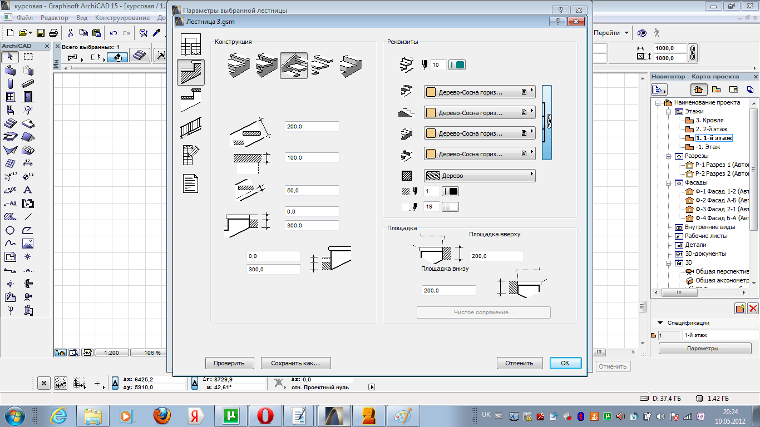Open Opera browser from the taskbar
The width and height of the screenshot is (760, 427).
[x=264, y=415]
